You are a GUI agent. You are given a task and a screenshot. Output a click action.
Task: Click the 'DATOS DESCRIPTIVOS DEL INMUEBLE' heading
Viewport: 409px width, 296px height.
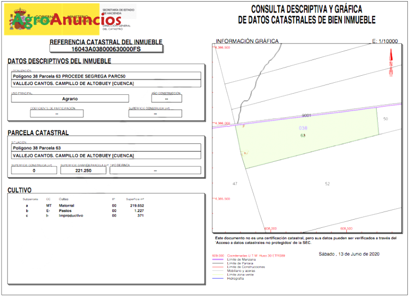(x=59, y=61)
